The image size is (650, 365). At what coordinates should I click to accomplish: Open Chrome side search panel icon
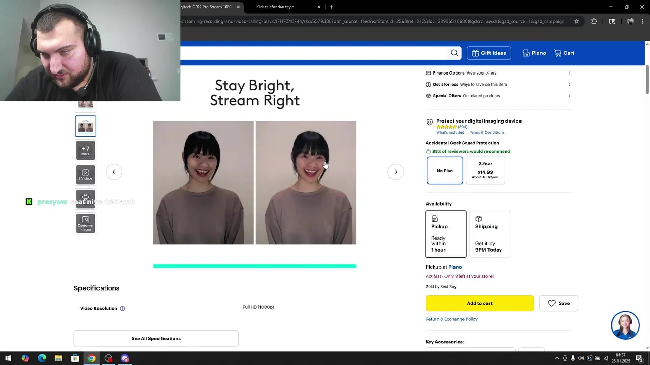tap(612, 21)
